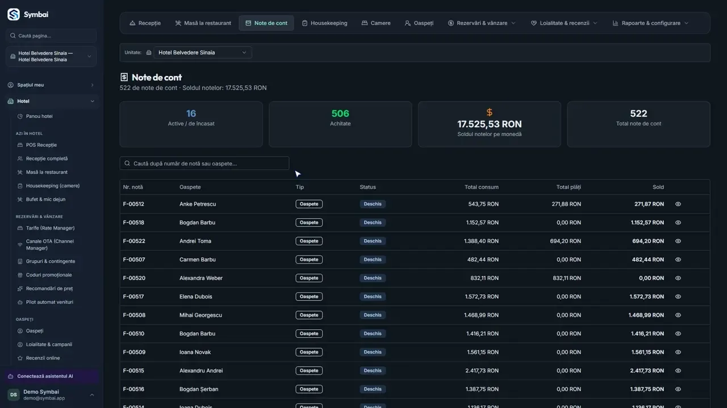Expand Rezervări & vânzare top menu
Screen dimensions: 727x408
pos(482,23)
